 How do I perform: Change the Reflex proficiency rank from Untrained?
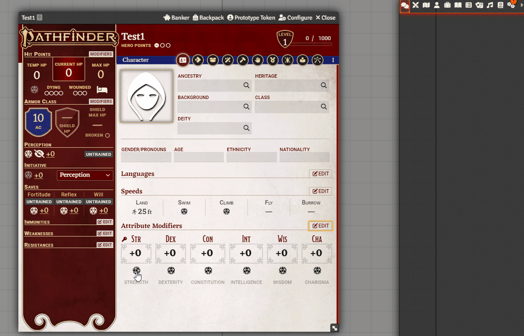pyautogui.click(x=69, y=202)
